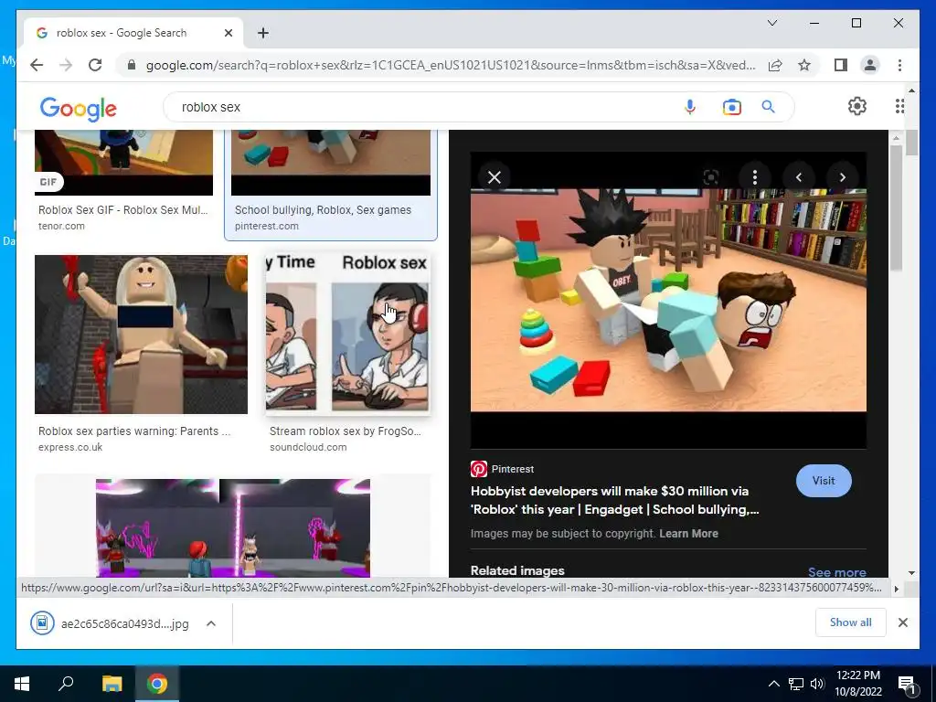Open volume control in system tray

816,684
